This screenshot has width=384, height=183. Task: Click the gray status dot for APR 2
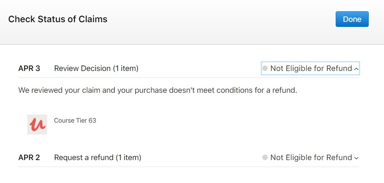[265, 158]
